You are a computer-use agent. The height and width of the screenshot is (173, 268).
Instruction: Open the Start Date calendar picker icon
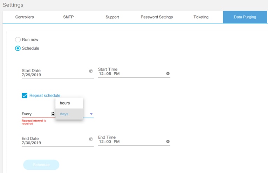click(x=91, y=71)
